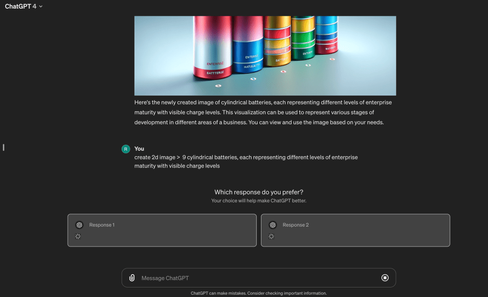This screenshot has height=297, width=488.
Task: Click the loading spinner in Response 2
Action: (x=271, y=237)
